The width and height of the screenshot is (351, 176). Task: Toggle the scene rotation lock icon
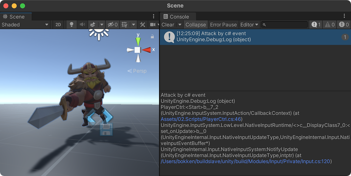pyautogui.click(x=152, y=36)
